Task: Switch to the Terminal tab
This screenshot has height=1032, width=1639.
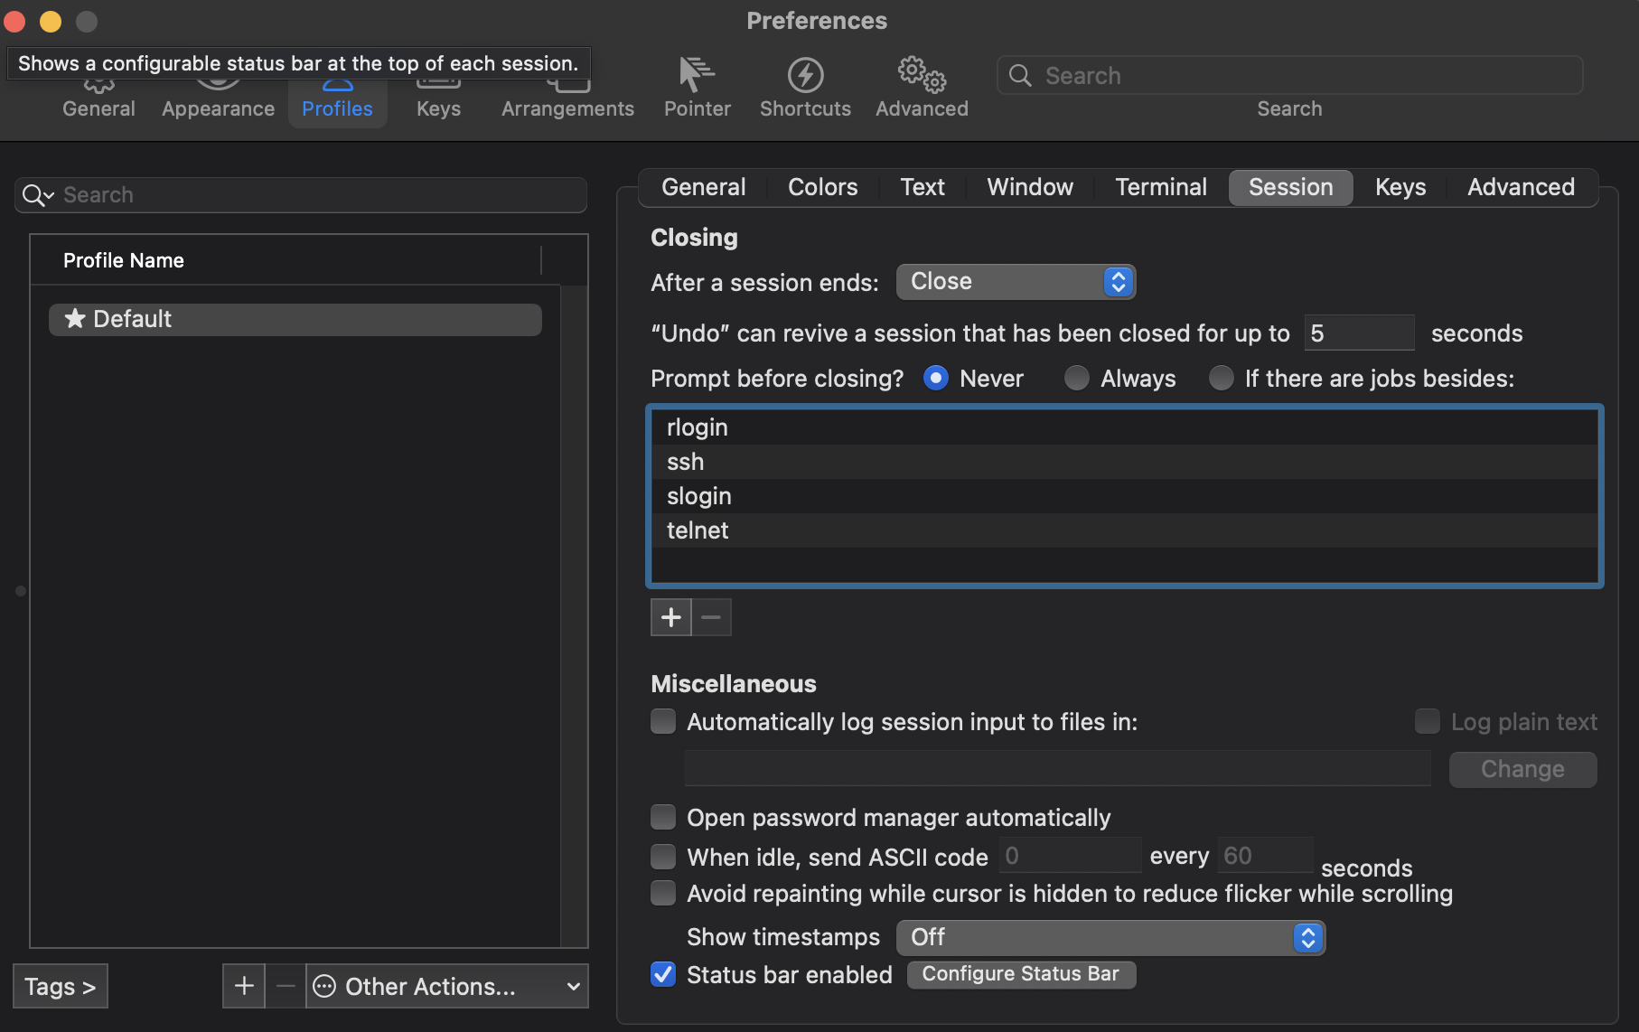Action: pos(1160,187)
